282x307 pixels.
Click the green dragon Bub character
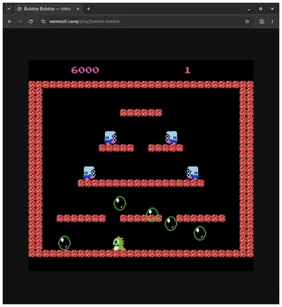tap(119, 243)
